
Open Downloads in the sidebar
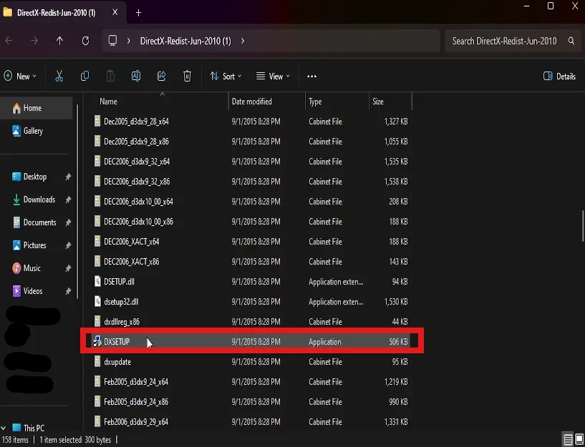click(39, 200)
